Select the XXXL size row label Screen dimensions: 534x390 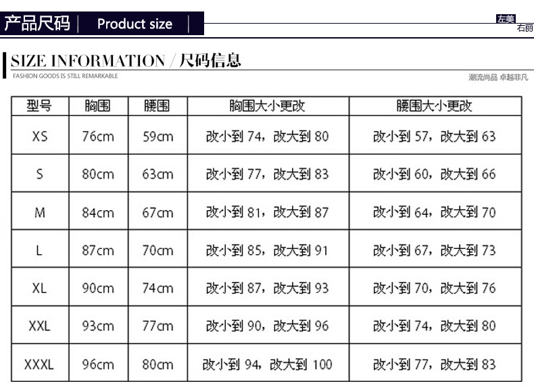click(x=39, y=365)
